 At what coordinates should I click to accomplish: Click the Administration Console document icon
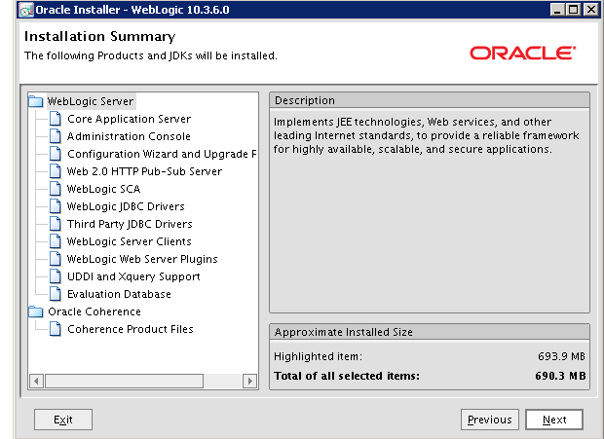(x=56, y=136)
